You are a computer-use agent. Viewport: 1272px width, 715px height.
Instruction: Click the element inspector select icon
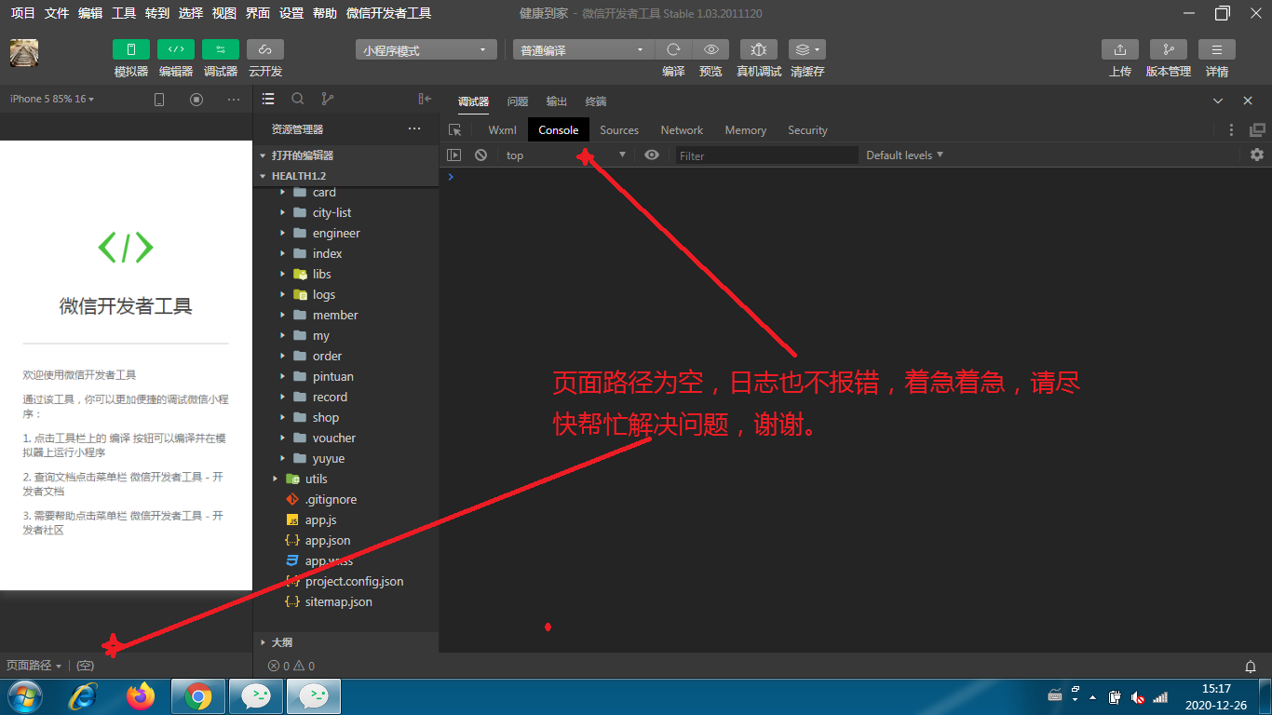coord(454,130)
